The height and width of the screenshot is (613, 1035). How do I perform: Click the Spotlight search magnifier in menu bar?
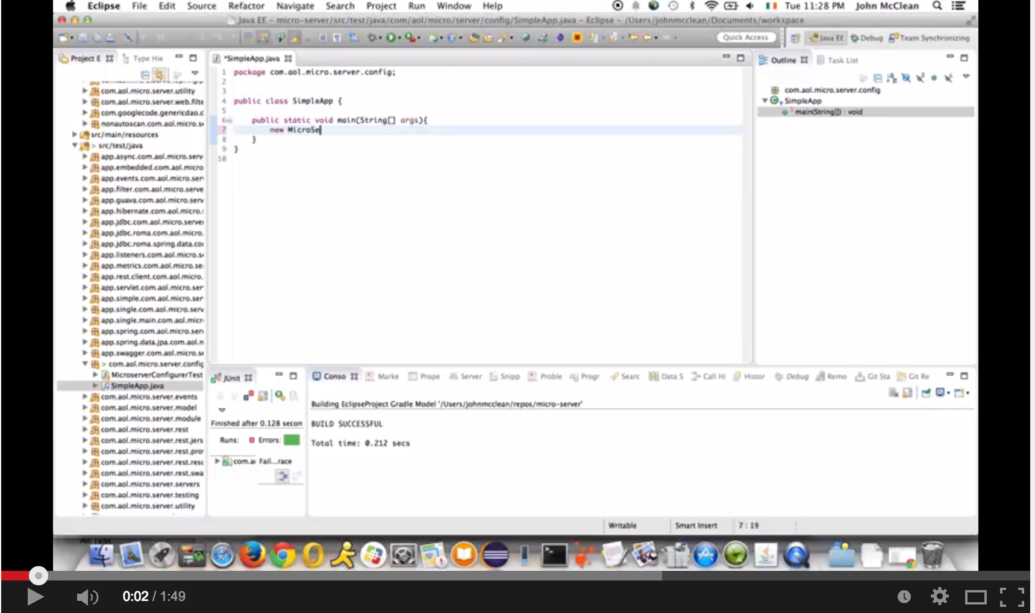coord(937,6)
